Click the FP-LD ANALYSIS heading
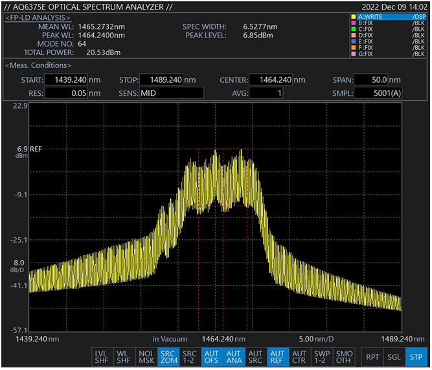The height and width of the screenshot is (370, 432). 38,18
